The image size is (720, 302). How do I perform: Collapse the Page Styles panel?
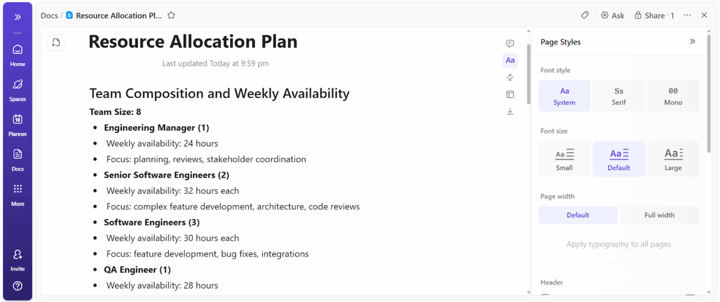pyautogui.click(x=693, y=41)
